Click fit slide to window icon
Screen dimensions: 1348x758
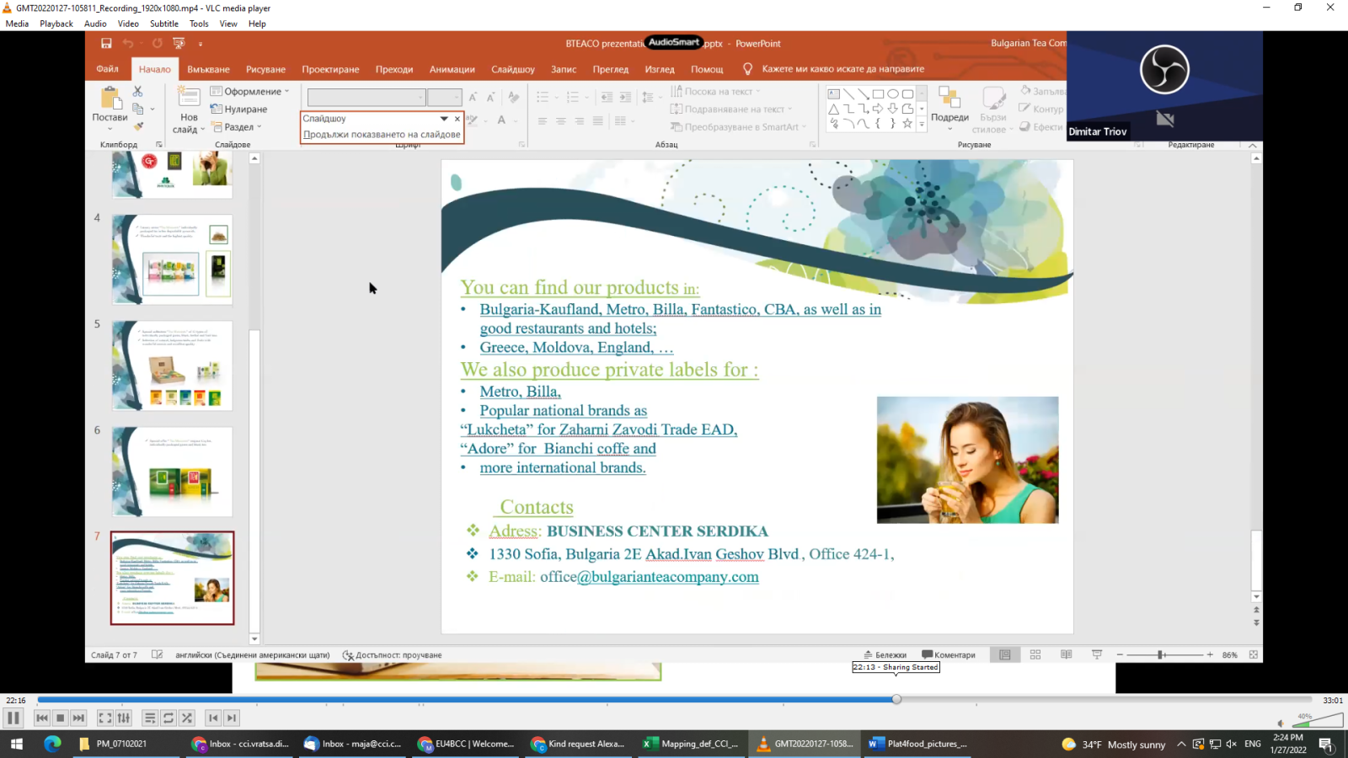tap(1253, 654)
